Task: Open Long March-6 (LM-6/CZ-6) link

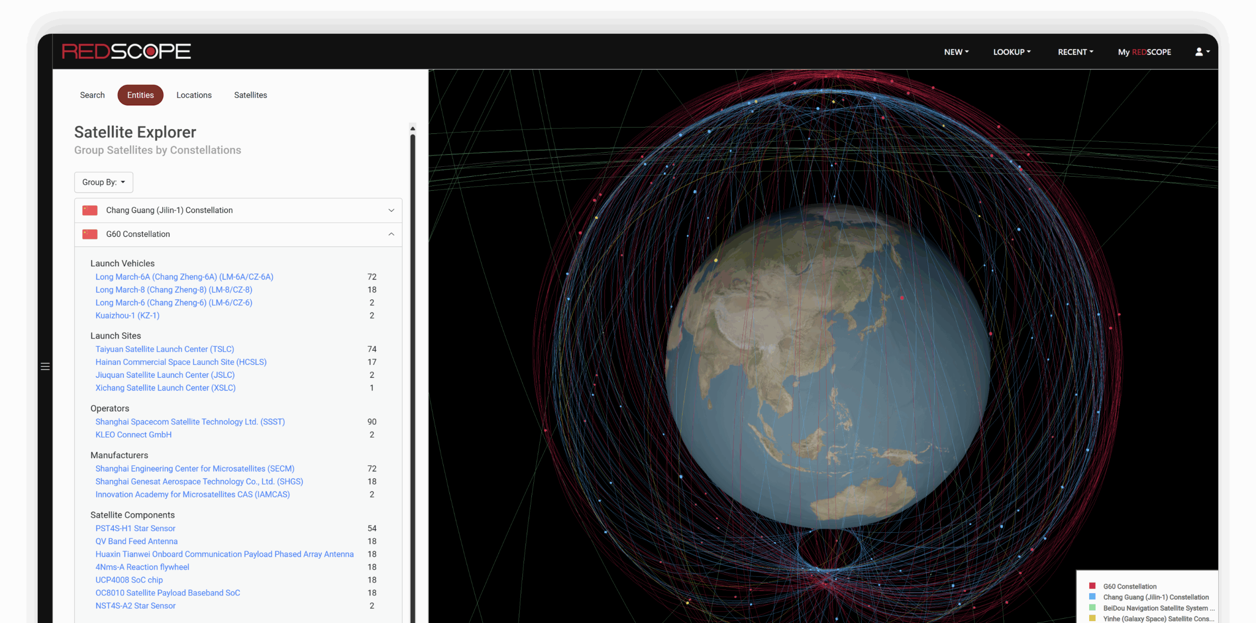Action: pos(174,303)
